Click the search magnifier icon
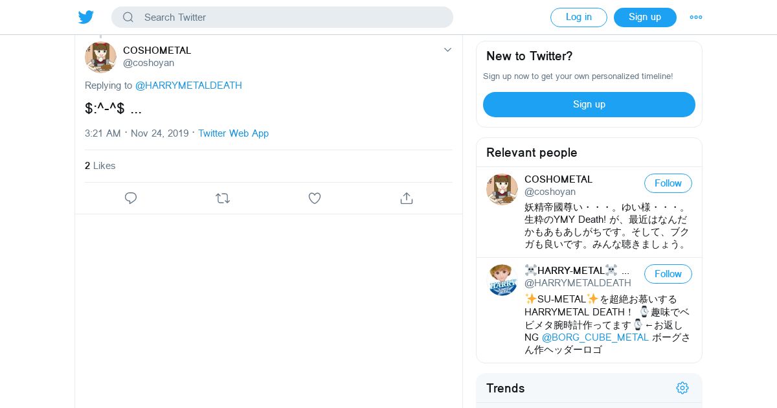Screen dimensions: 777x408 (x=128, y=17)
